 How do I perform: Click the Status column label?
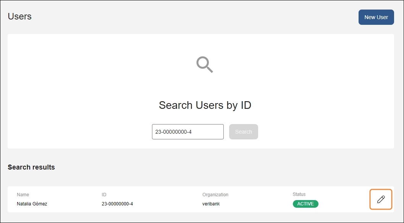coord(299,194)
